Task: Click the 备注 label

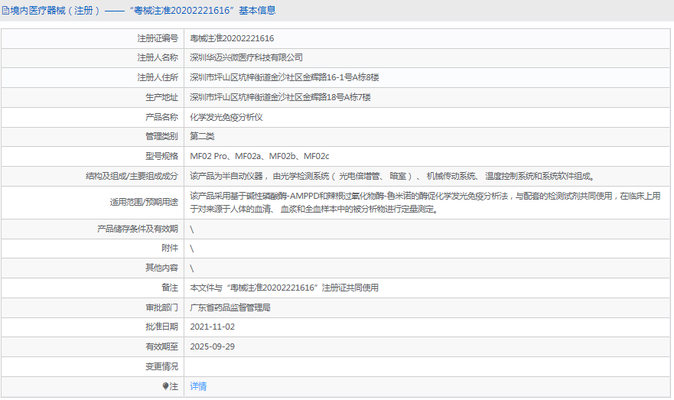Action: click(170, 288)
